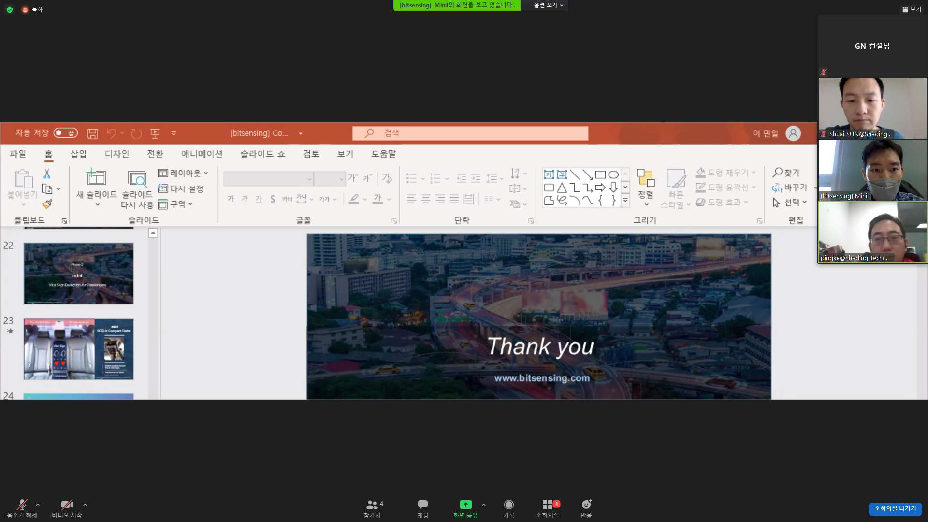The width and height of the screenshot is (928, 522).
Task: Click Replace (바꾸기) button
Action: [x=789, y=188]
